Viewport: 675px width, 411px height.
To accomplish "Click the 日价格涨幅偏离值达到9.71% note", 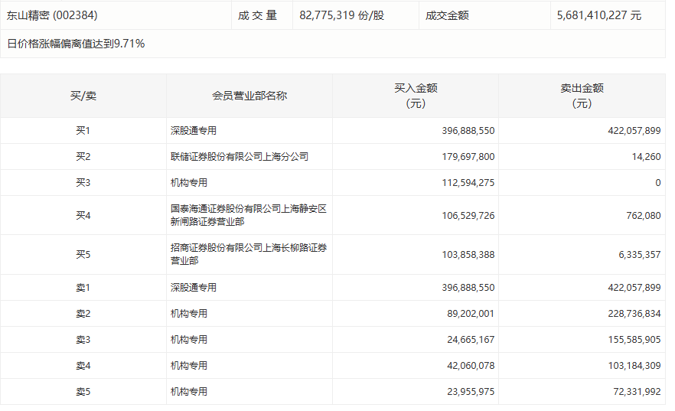I will point(77,44).
